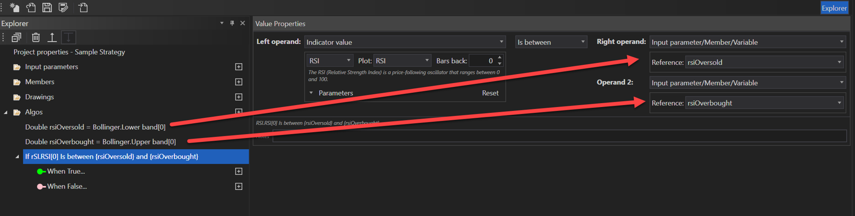
Task: Reset the RSI parameters
Action: pos(490,93)
